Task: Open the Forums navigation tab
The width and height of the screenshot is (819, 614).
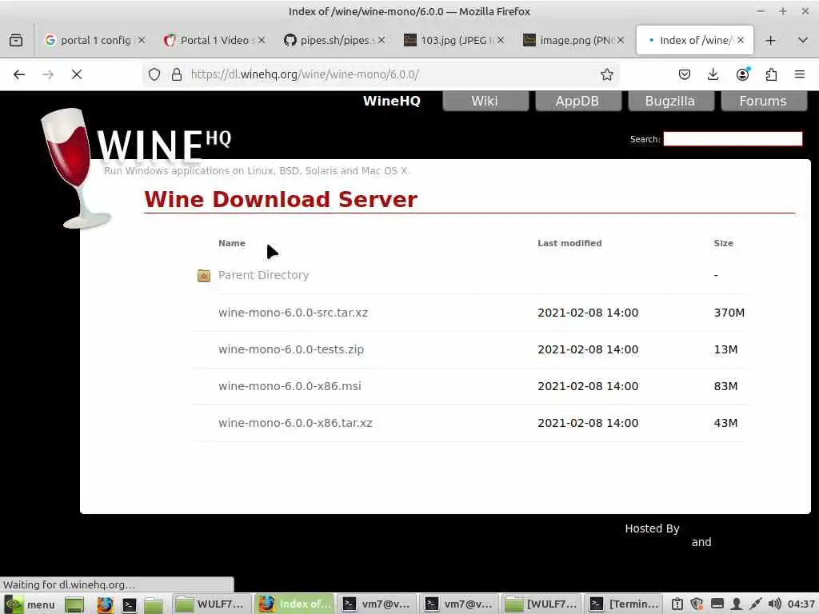Action: [x=763, y=101]
